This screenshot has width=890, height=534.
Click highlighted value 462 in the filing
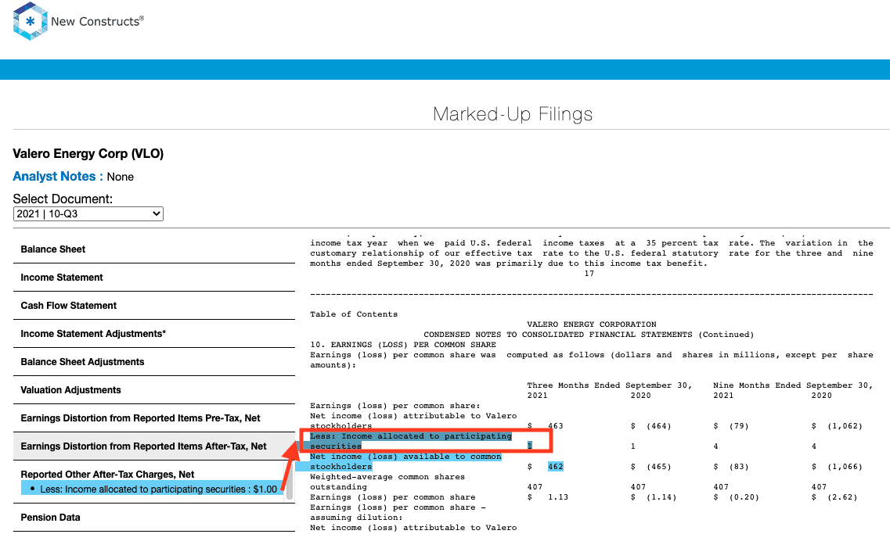tap(555, 467)
